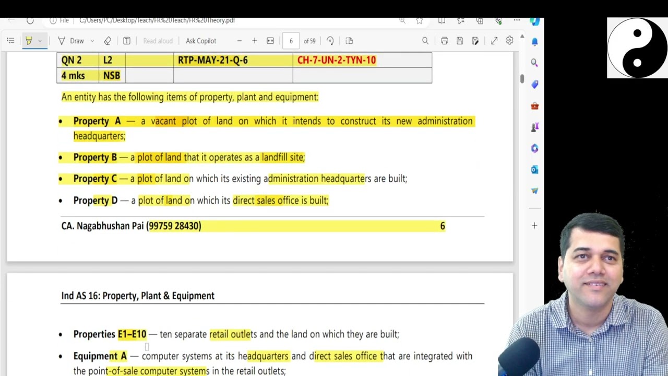
Task: Expand the highlighter color dropdown arrow
Action: pyautogui.click(x=40, y=41)
